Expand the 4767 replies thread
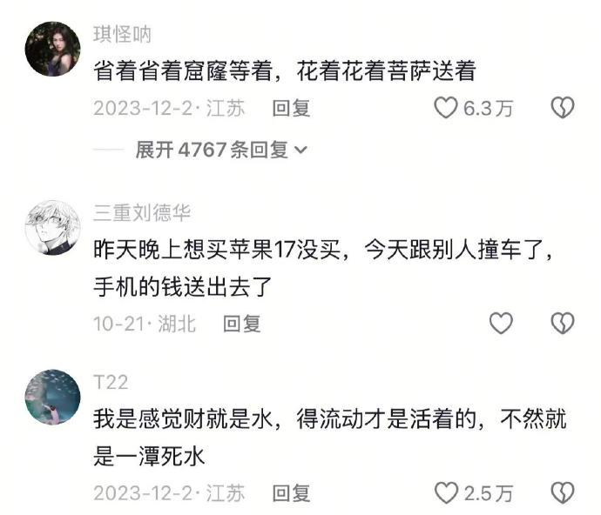The height and width of the screenshot is (515, 601). pyautogui.click(x=221, y=150)
